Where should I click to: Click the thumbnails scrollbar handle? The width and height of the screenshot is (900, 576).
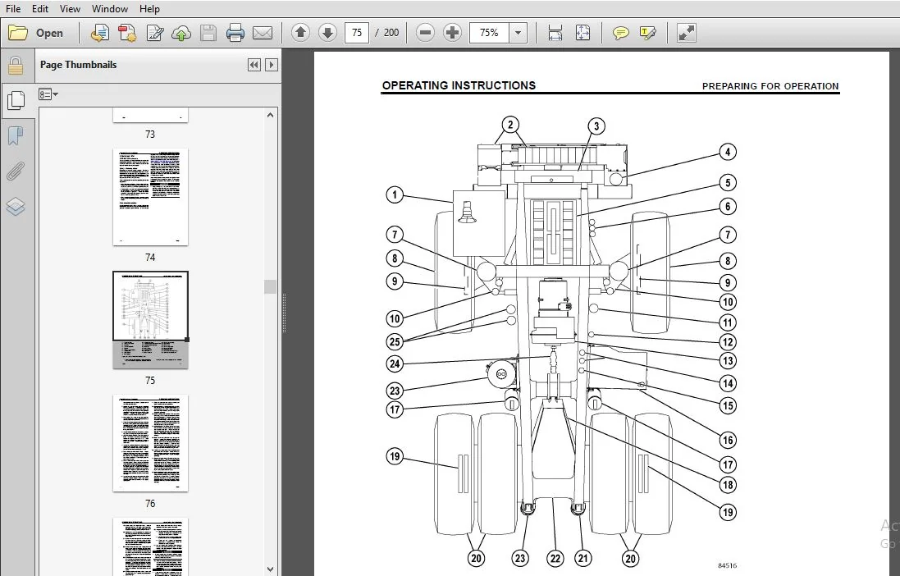pyautogui.click(x=271, y=286)
